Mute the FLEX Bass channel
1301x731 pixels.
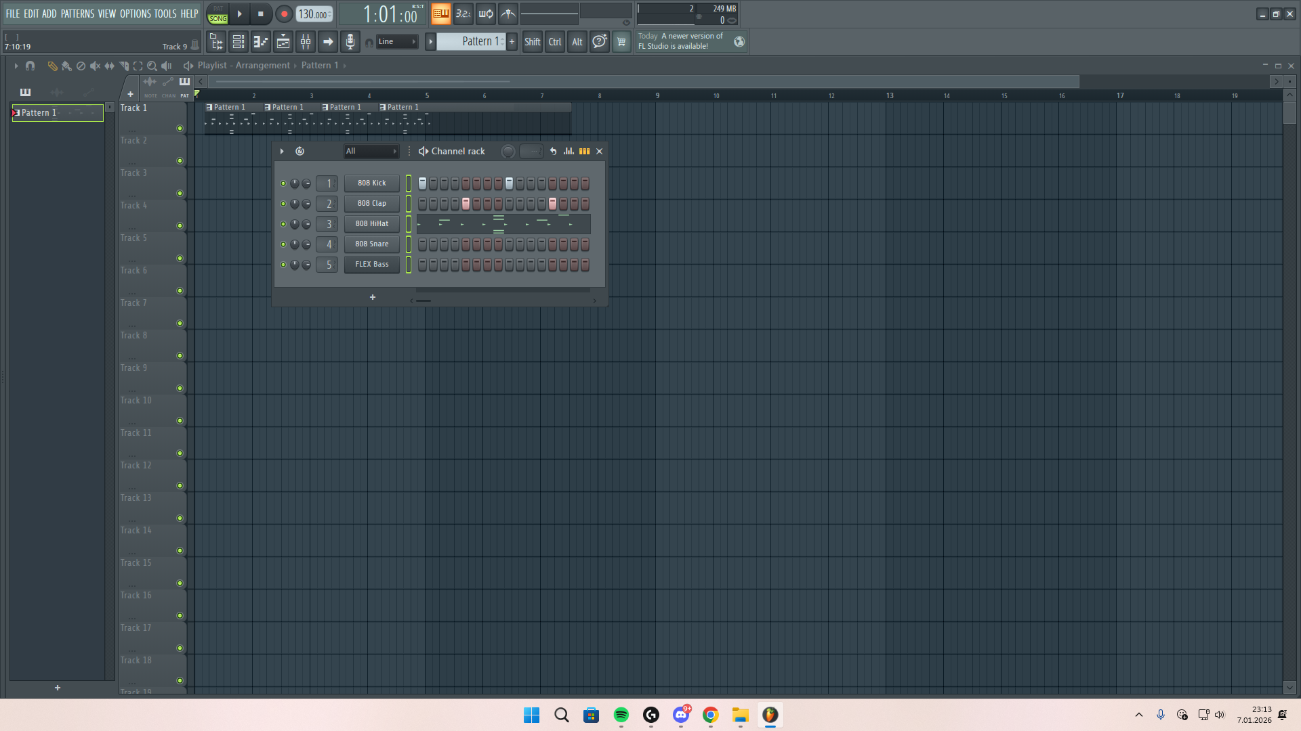point(283,265)
